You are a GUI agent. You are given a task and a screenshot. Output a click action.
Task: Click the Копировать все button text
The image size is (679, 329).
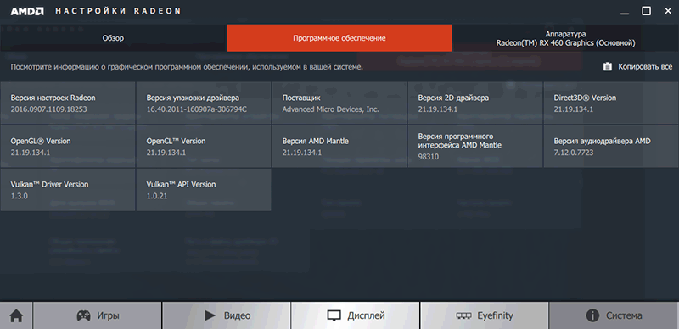tap(645, 67)
